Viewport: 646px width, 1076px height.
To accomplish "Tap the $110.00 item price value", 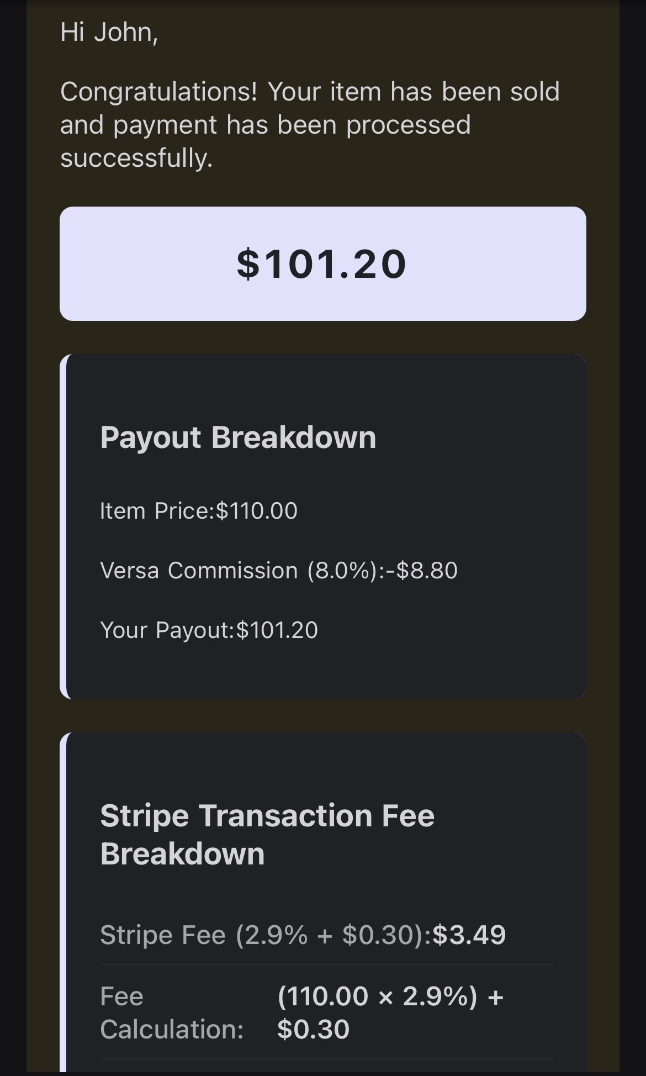I will tap(257, 510).
